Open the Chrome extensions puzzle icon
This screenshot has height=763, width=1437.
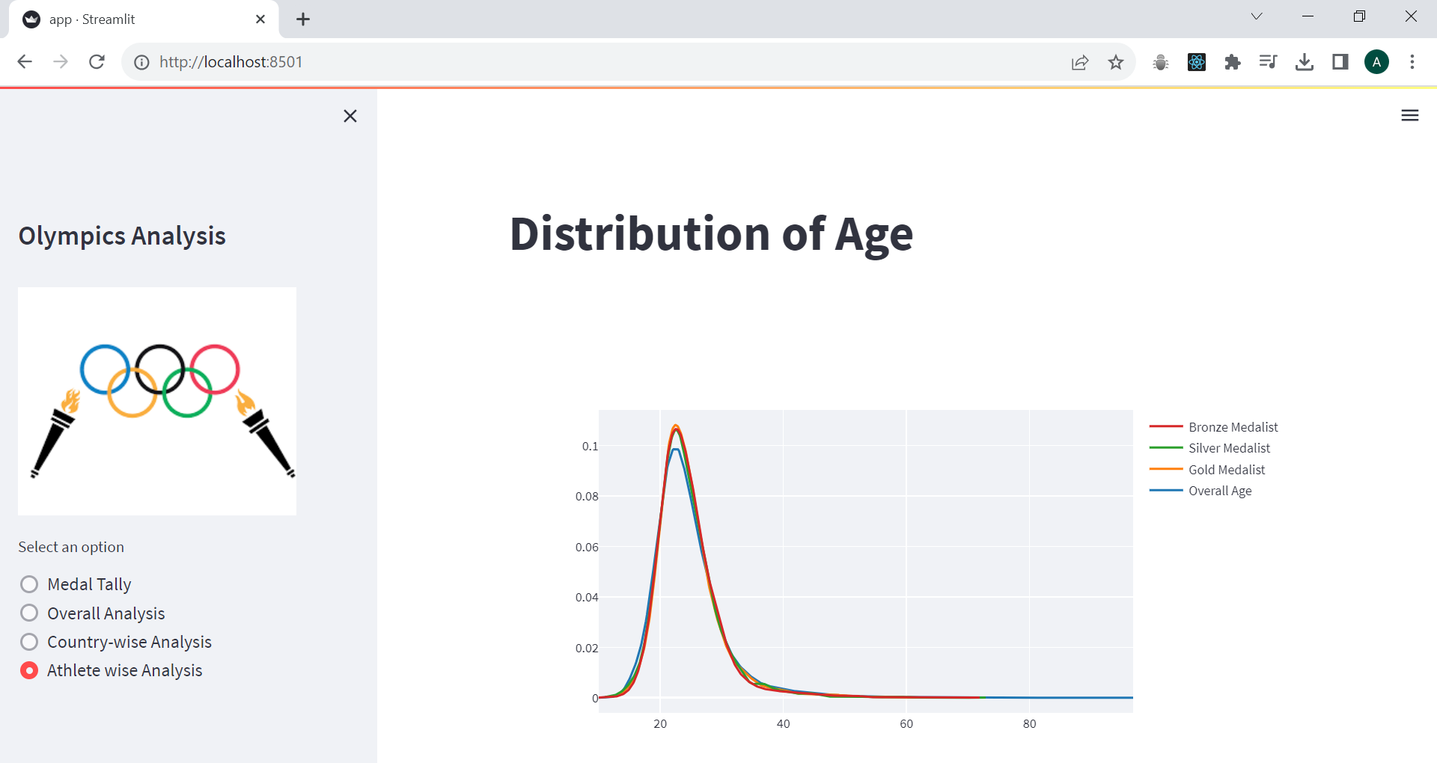(x=1232, y=62)
